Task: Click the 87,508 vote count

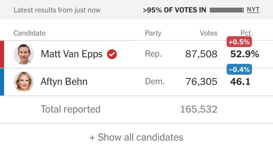Action: point(201,54)
